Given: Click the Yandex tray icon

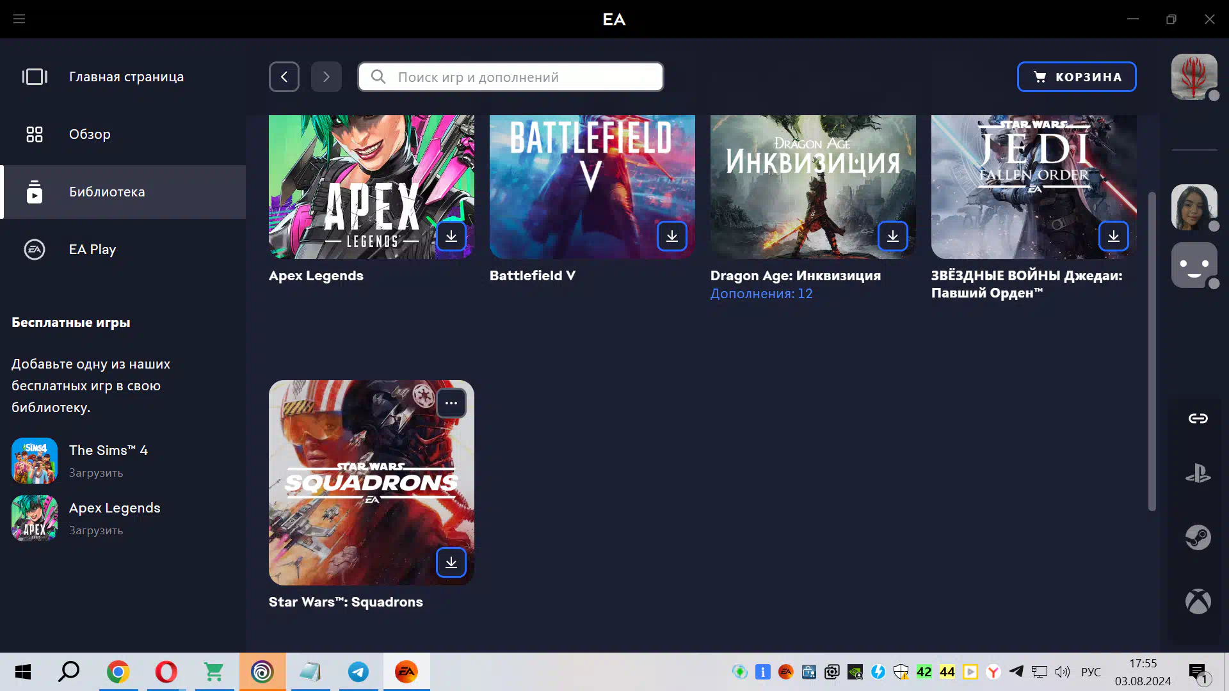Looking at the screenshot, I should pyautogui.click(x=993, y=672).
